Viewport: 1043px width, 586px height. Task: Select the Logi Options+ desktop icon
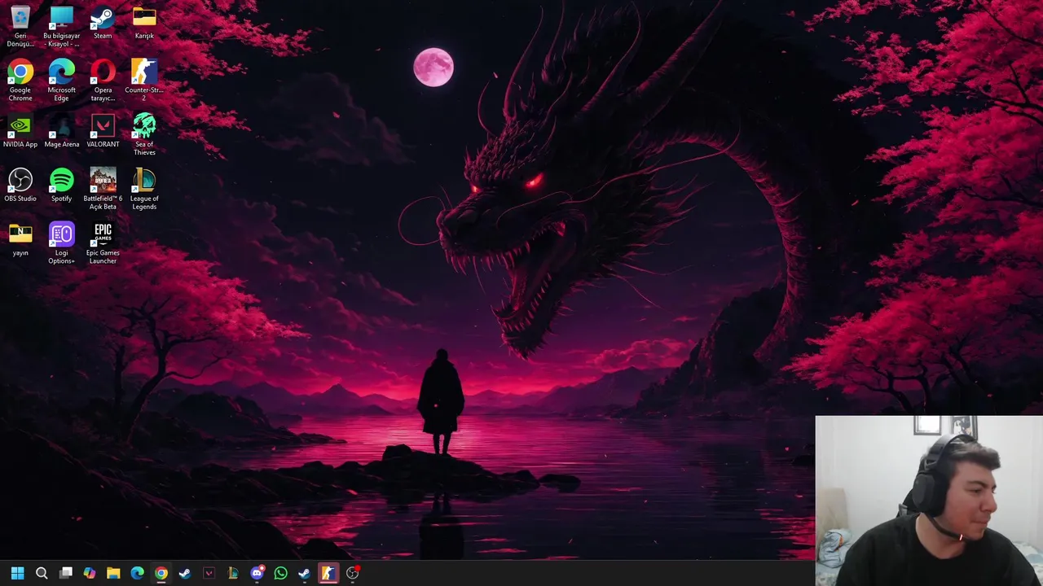click(62, 243)
